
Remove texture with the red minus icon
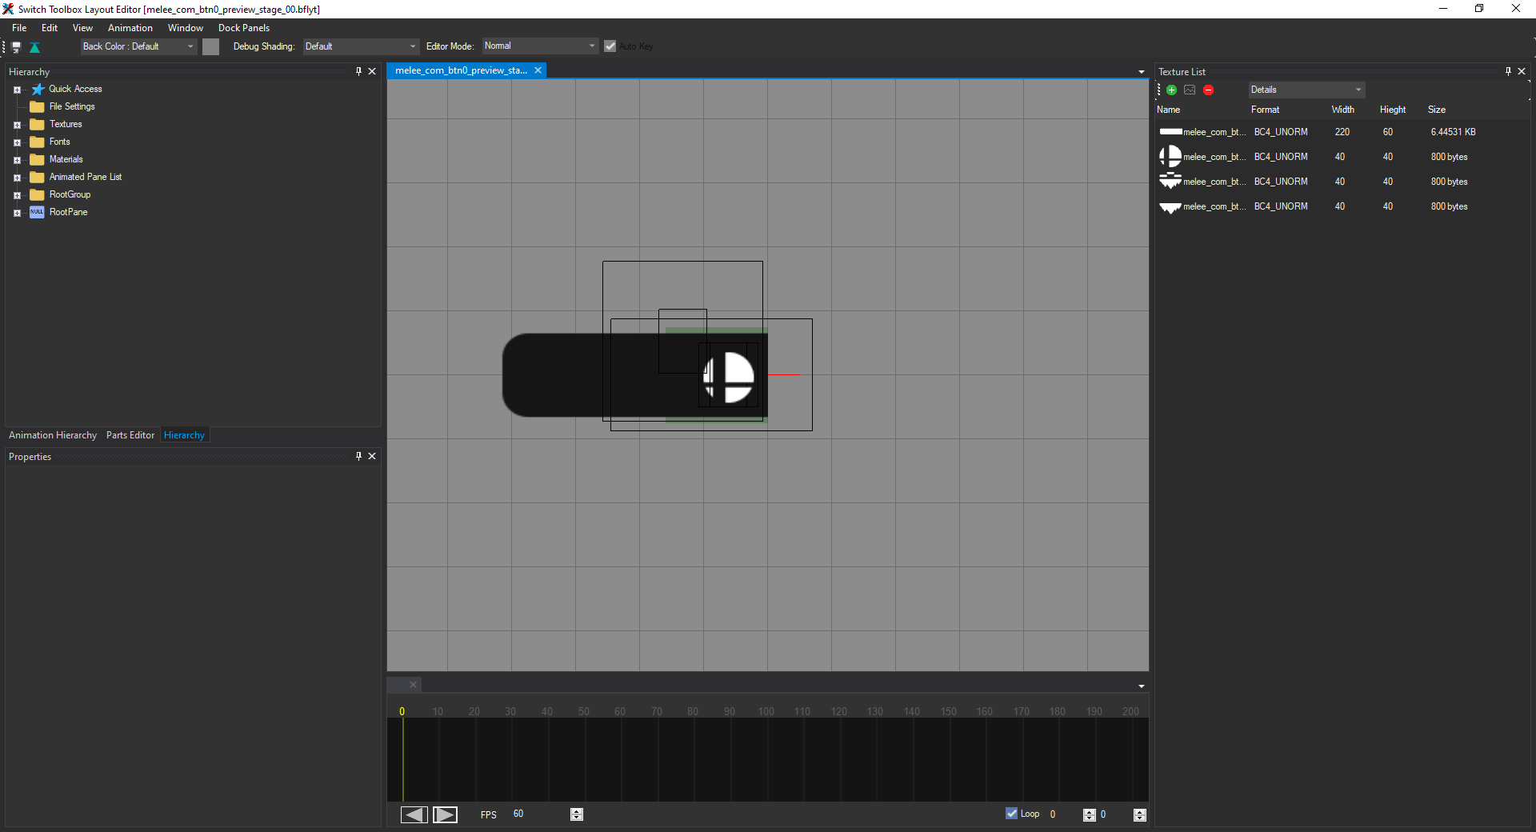click(x=1208, y=90)
